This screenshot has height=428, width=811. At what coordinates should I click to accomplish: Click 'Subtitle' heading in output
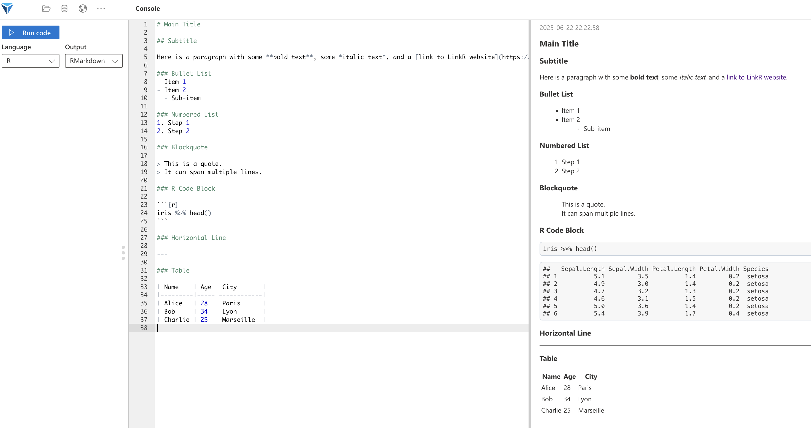coord(554,61)
